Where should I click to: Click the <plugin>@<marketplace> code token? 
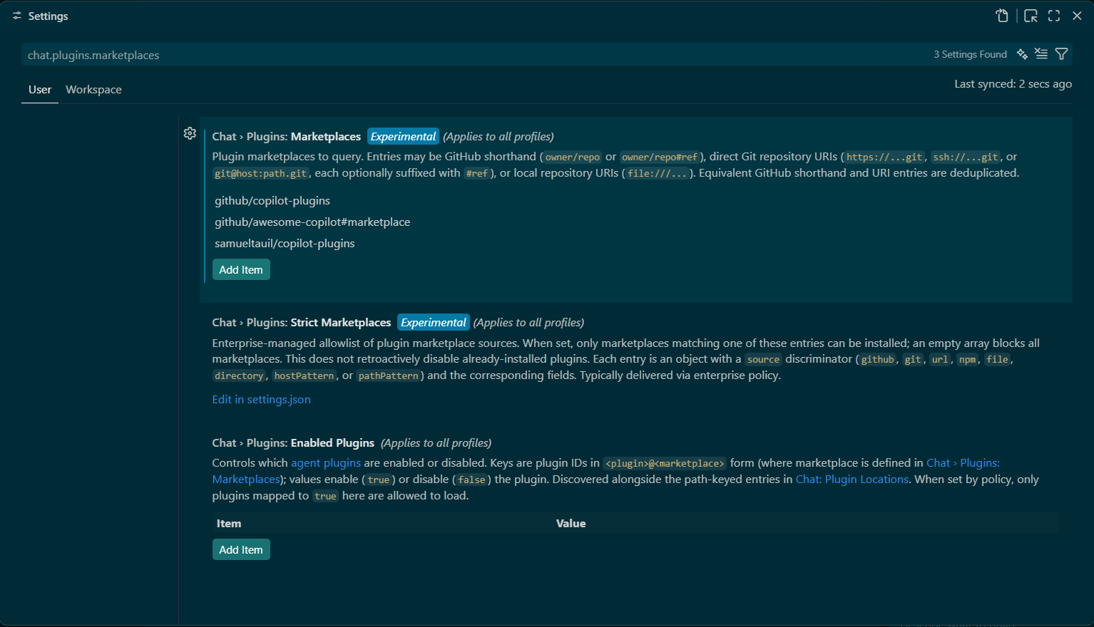click(665, 464)
